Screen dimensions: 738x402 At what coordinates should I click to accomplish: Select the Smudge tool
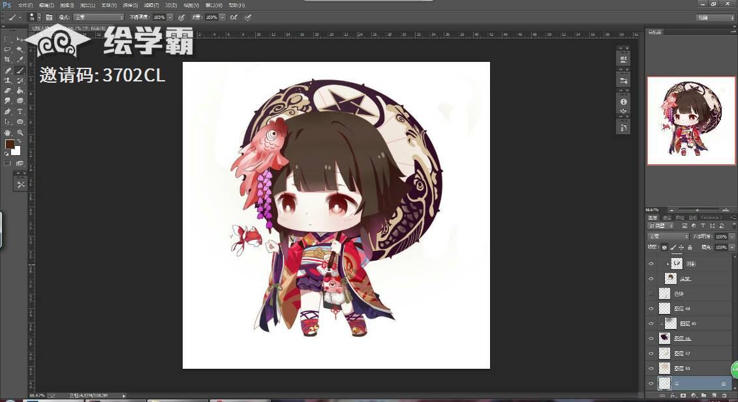pyautogui.click(x=8, y=101)
